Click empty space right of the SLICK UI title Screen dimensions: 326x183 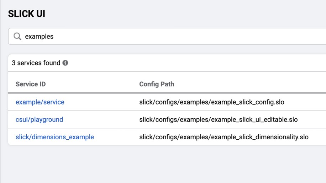[178, 14]
